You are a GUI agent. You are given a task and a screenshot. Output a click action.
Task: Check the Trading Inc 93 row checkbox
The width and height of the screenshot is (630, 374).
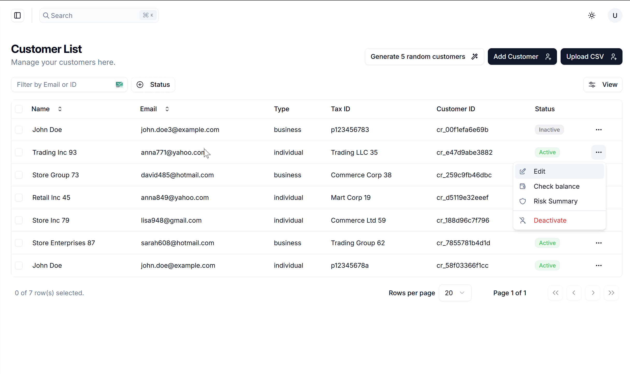(19, 152)
